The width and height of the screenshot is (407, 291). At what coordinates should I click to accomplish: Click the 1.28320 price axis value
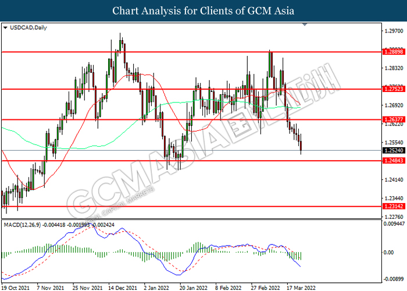tap(394, 68)
